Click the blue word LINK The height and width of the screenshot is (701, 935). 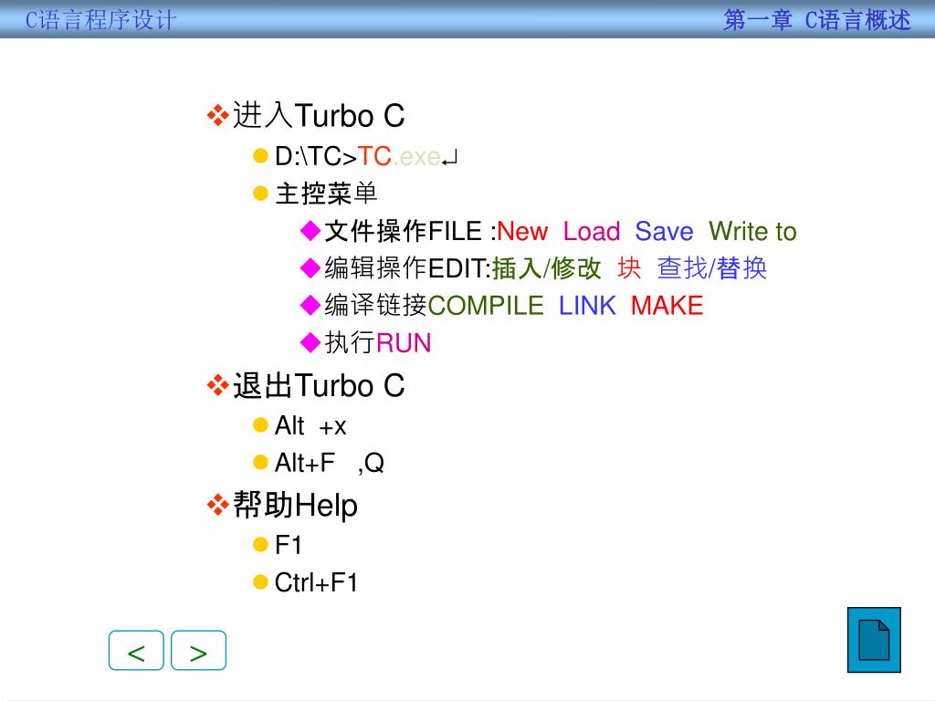pos(587,306)
